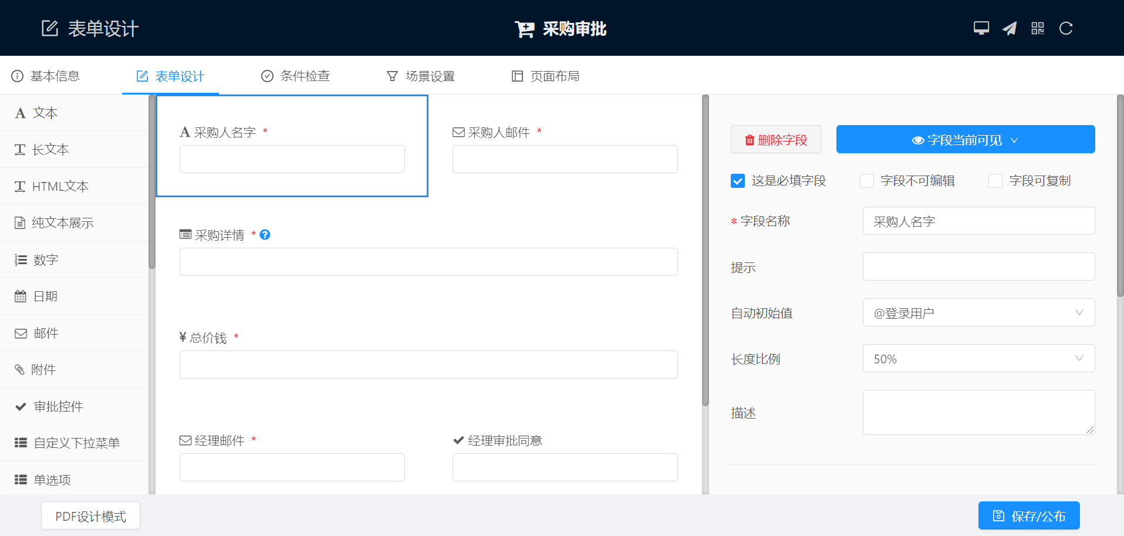
Task: Add a 附件 field from sidebar
Action: (x=74, y=370)
